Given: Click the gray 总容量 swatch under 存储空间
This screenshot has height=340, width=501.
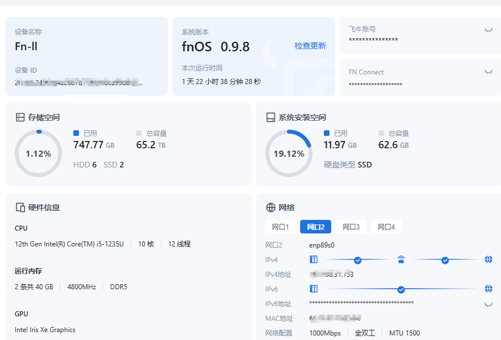Looking at the screenshot, I should click(139, 133).
